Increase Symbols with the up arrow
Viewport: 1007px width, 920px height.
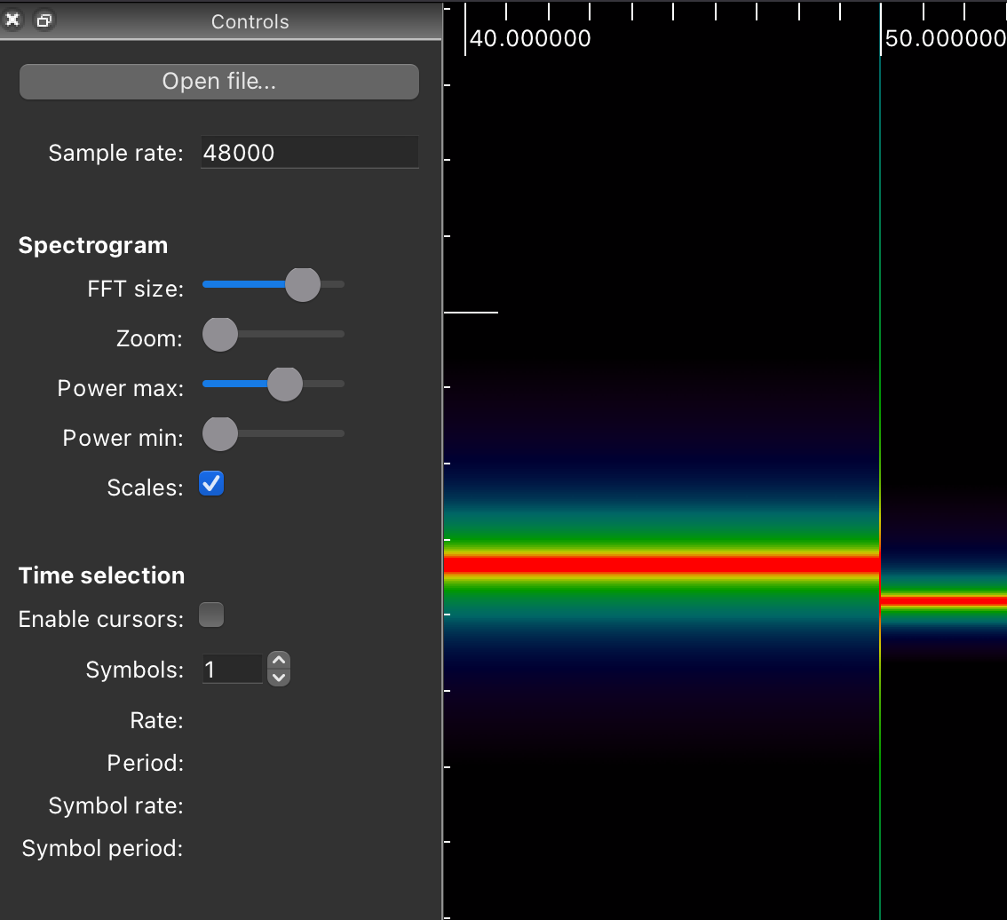tap(279, 661)
